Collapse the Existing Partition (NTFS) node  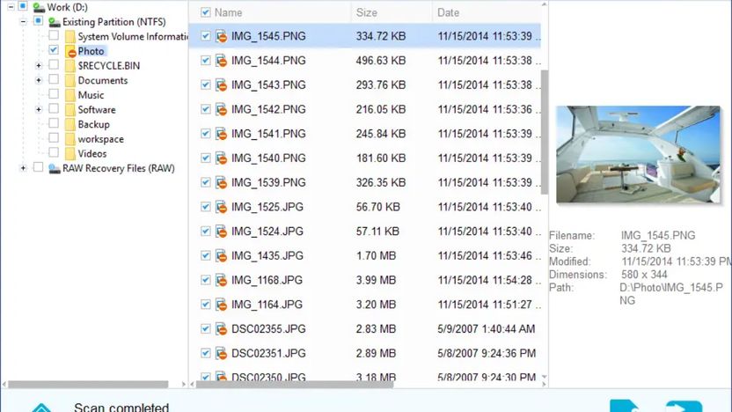24,21
